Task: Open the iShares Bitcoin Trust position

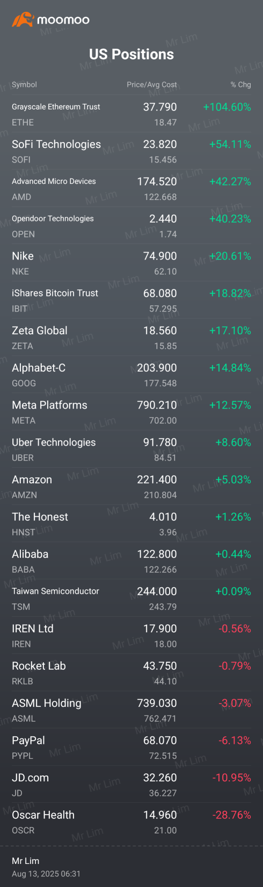Action: click(x=131, y=300)
